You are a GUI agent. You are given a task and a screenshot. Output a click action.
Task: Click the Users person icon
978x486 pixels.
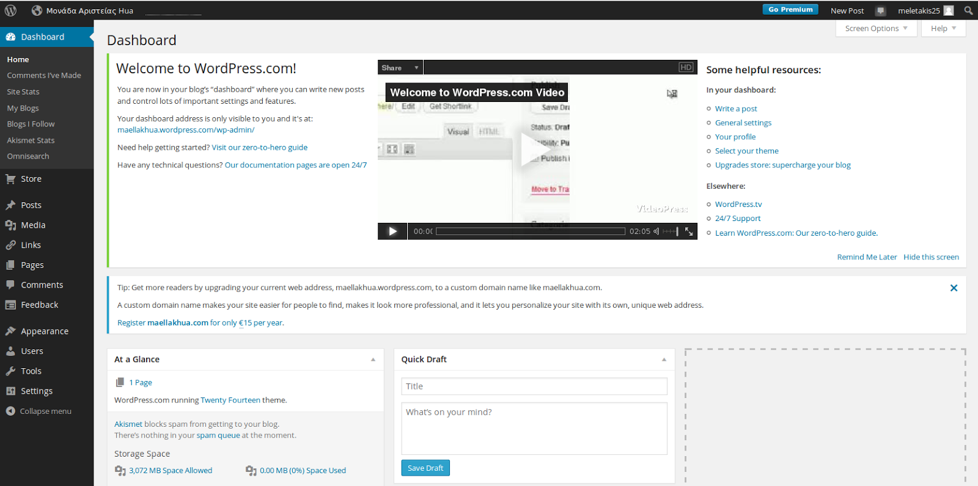pos(10,351)
